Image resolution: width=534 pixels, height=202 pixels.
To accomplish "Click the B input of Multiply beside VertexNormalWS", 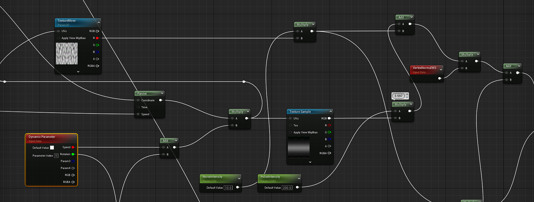I will [x=462, y=68].
